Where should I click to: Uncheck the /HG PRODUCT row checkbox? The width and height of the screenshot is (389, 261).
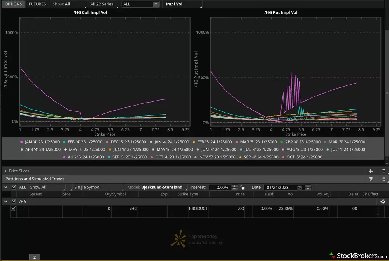[13, 209]
